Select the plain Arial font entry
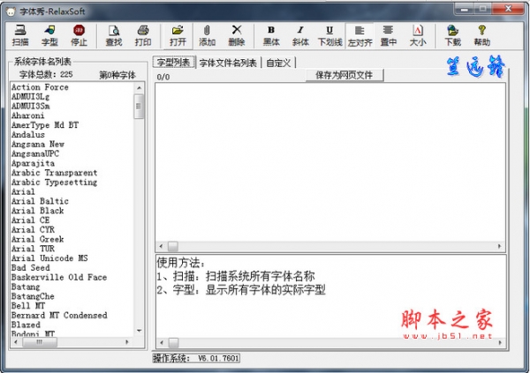530x373 pixels. pyautogui.click(x=23, y=191)
